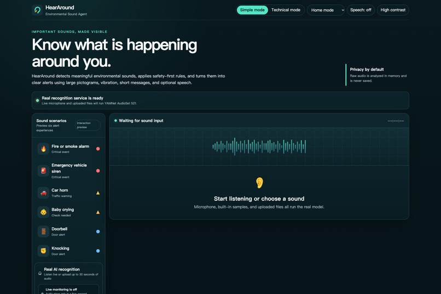Screen dimensions: 441x294
Task: Click the Interaction preview badge
Action: point(88,125)
